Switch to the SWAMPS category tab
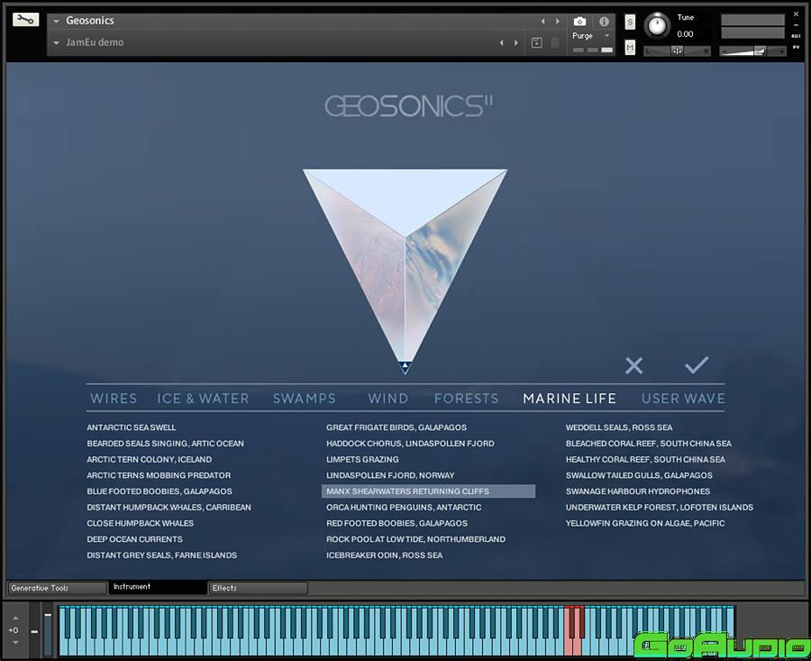The width and height of the screenshot is (811, 661). (305, 398)
